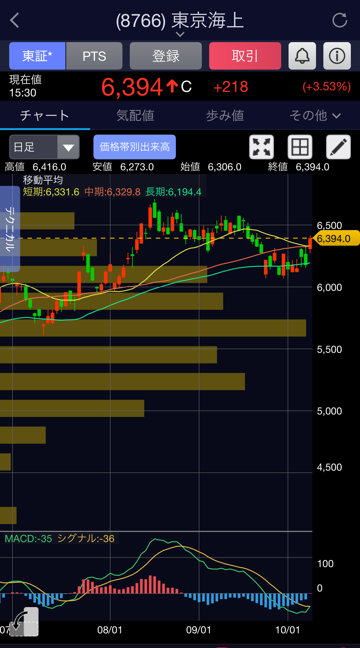Switch to 気配値 tab
Image resolution: width=360 pixels, height=648 pixels.
pyautogui.click(x=135, y=116)
